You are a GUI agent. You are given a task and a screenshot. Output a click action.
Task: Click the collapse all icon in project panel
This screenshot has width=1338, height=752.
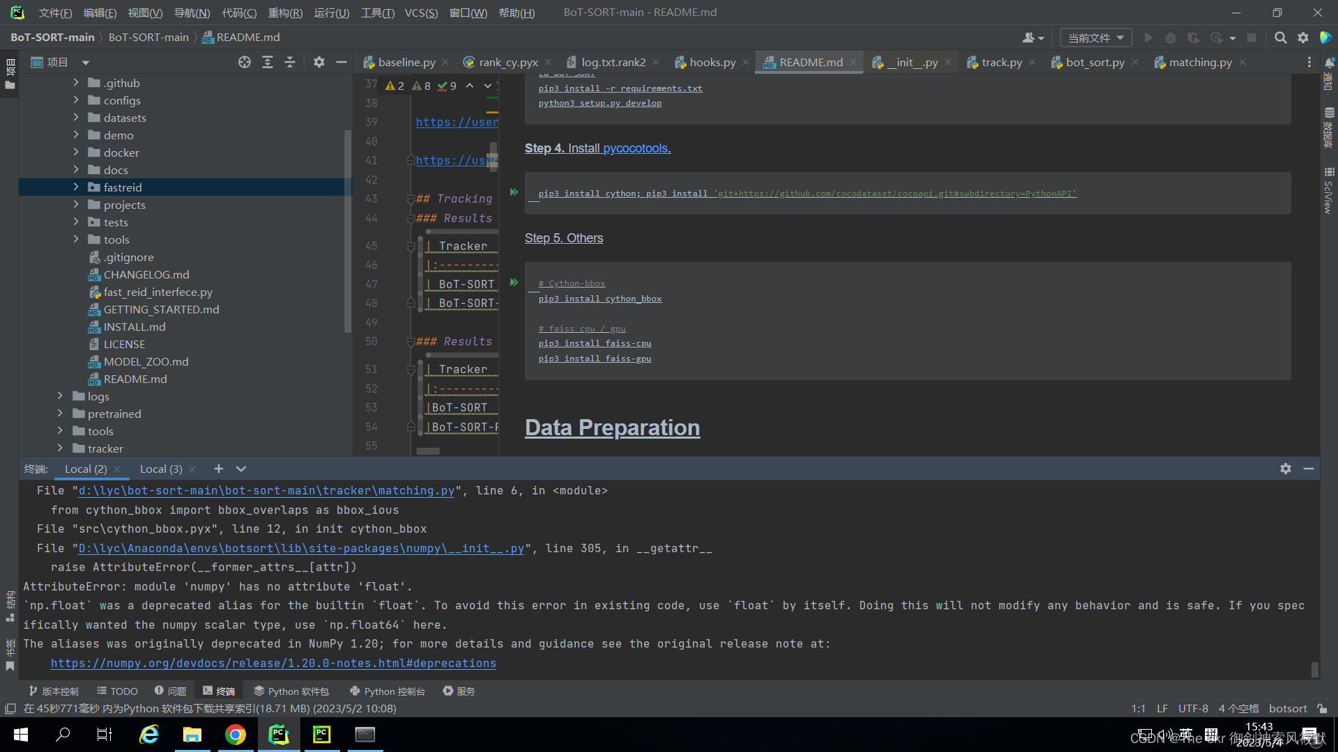coord(290,63)
